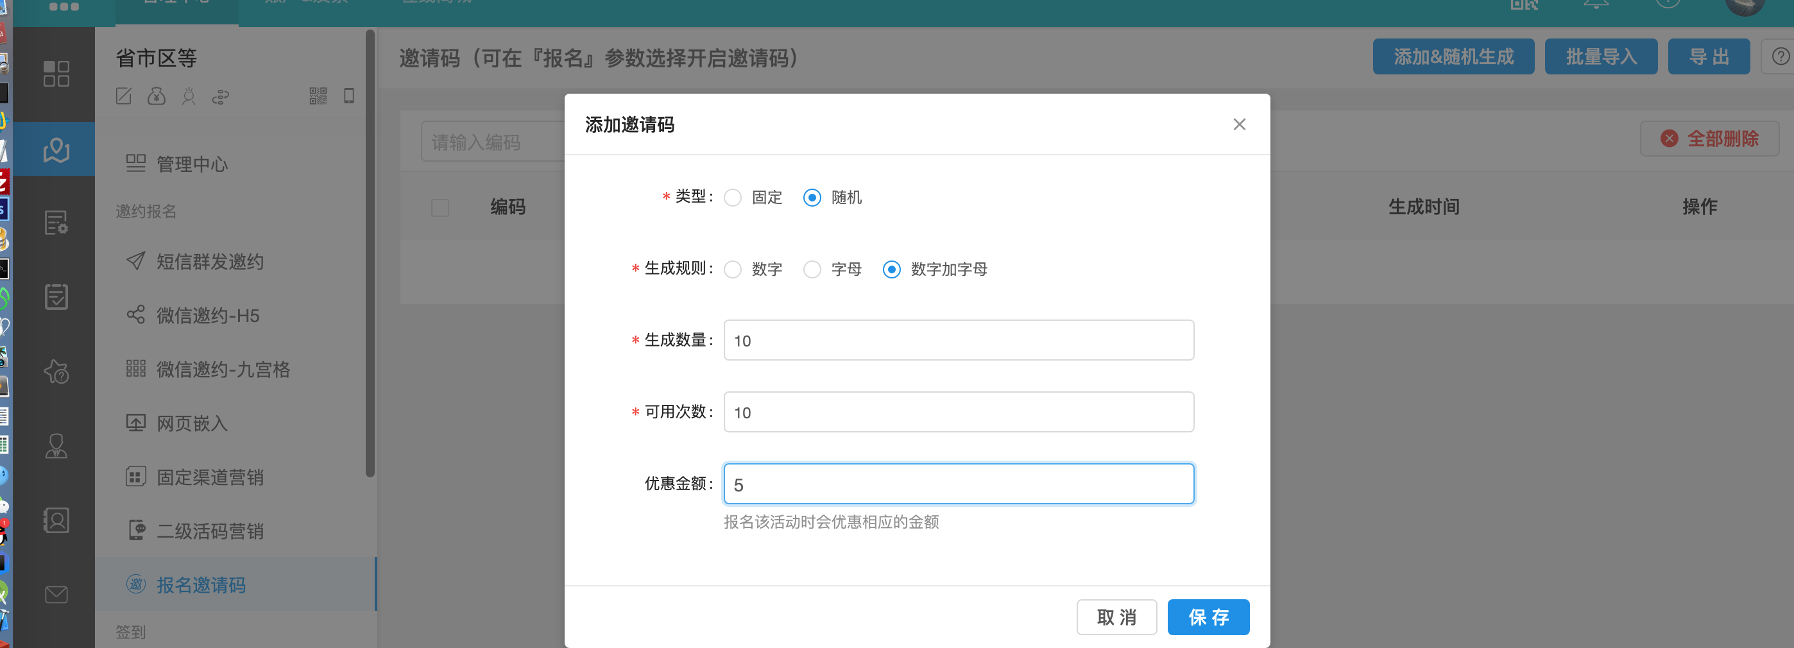
Task: Click the money bag icon under 省市区等
Action: 157,96
